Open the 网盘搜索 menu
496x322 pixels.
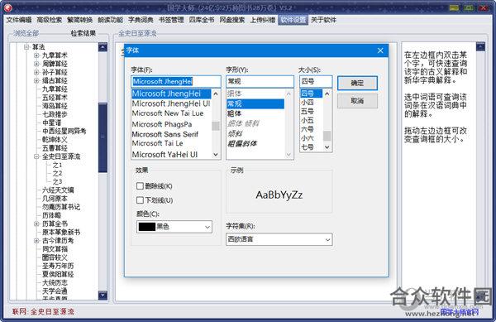232,20
